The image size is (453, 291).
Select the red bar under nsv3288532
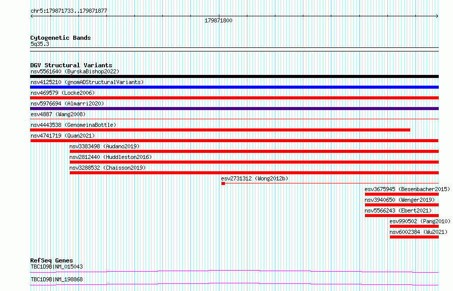tap(254, 173)
